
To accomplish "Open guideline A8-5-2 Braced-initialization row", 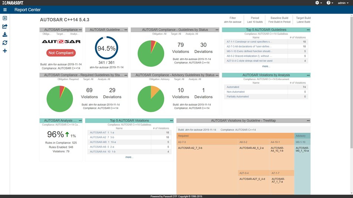I will (x=249, y=56).
